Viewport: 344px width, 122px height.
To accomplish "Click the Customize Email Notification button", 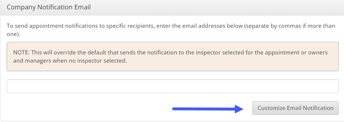I will 295,108.
